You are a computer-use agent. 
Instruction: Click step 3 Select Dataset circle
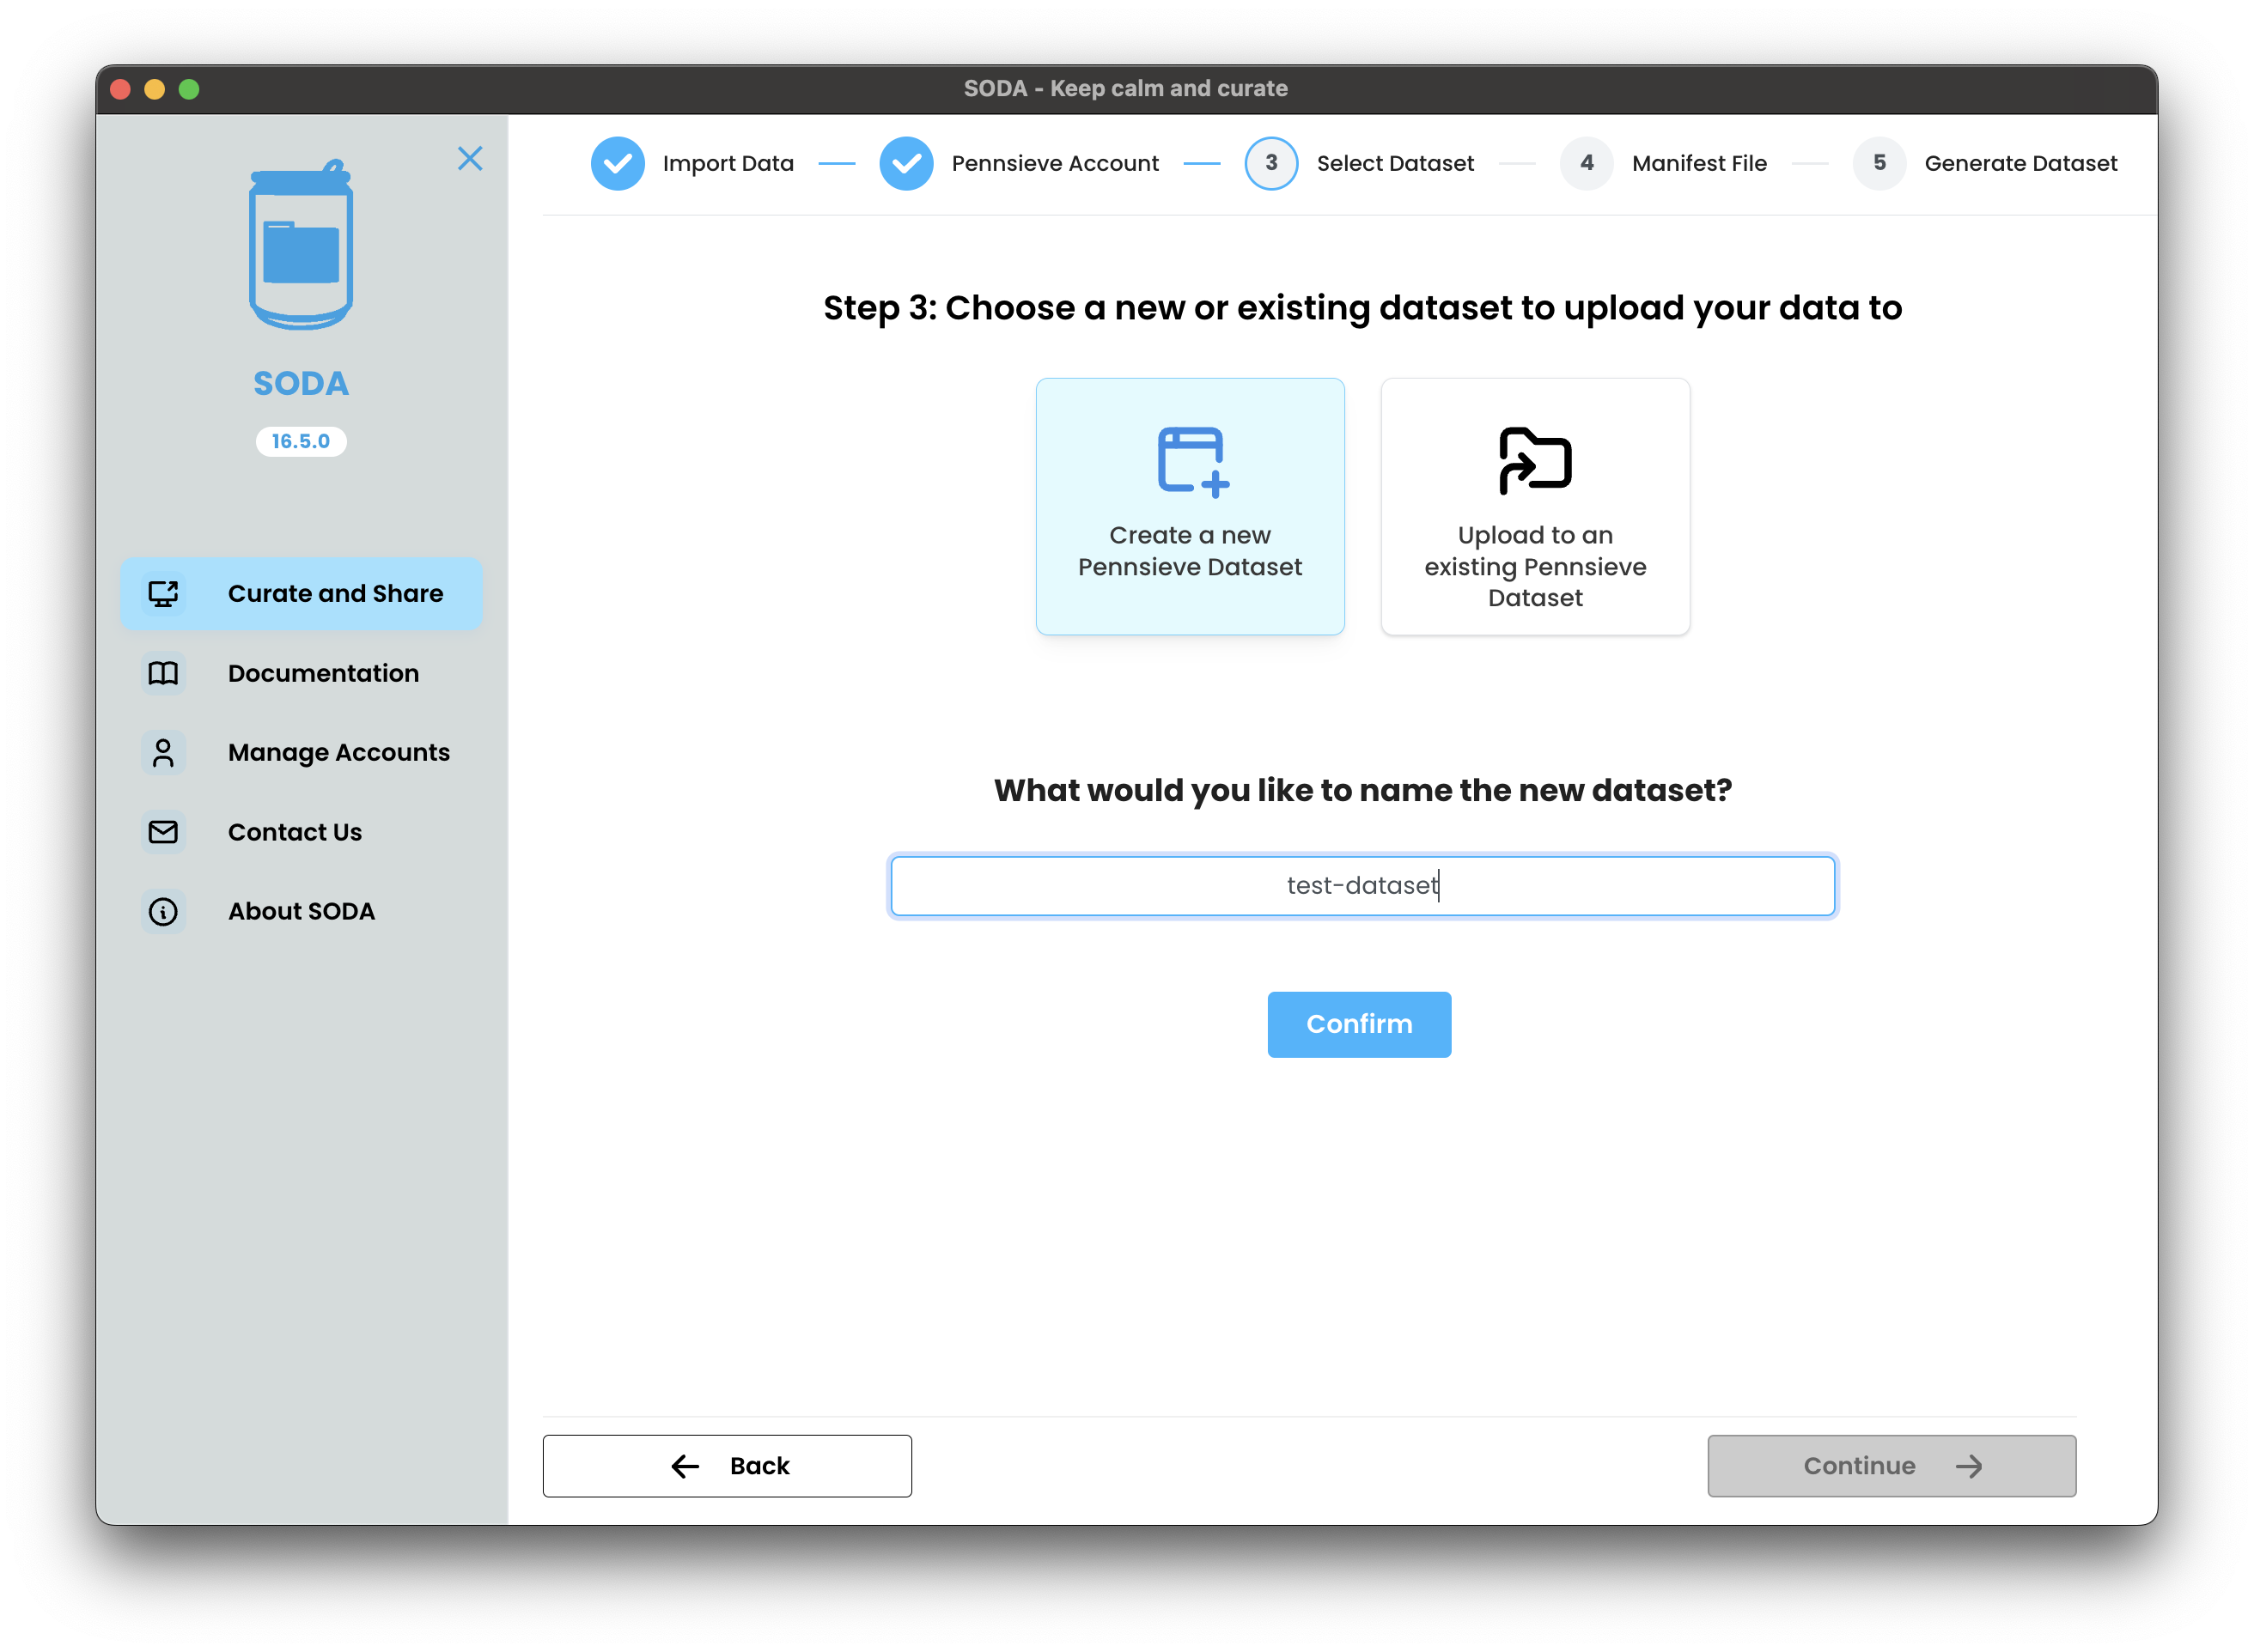[1270, 163]
